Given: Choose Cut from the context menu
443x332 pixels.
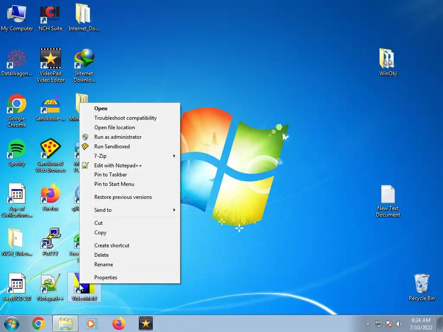Looking at the screenshot, I should click(130, 223).
